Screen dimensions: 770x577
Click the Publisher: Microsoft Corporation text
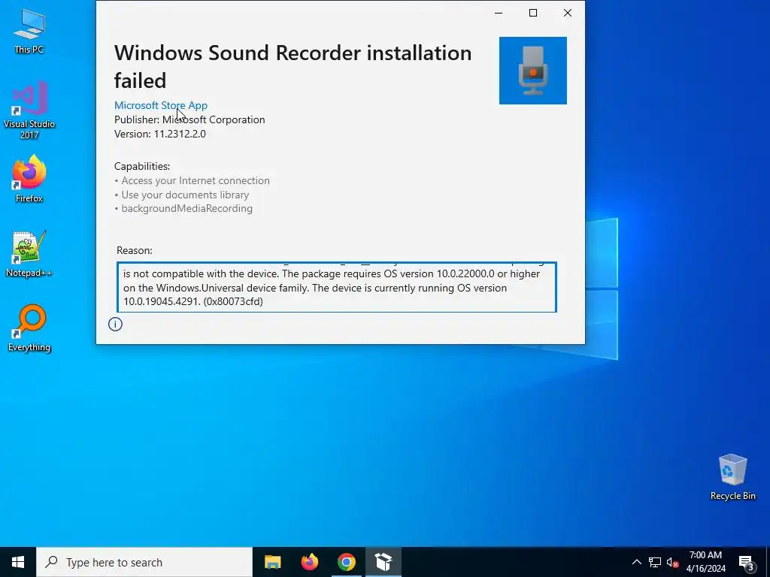pos(189,119)
